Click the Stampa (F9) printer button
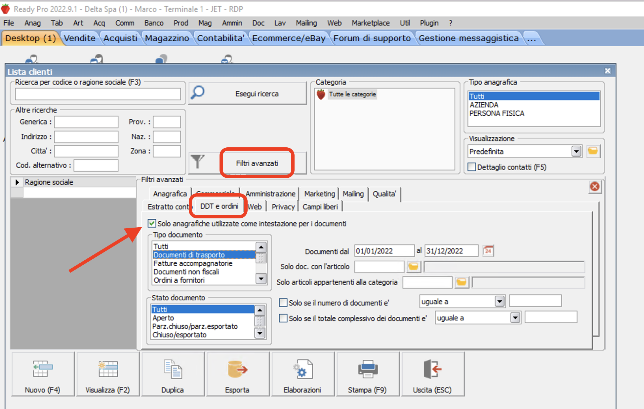The image size is (644, 409). pos(367,374)
